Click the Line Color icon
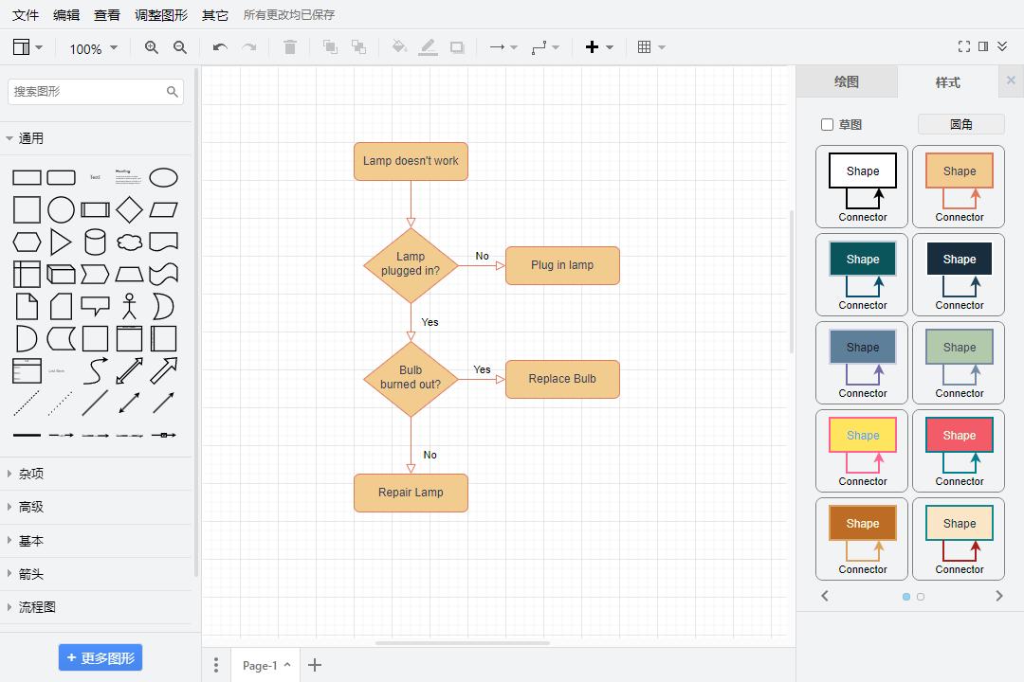The image size is (1024, 682). click(x=428, y=46)
